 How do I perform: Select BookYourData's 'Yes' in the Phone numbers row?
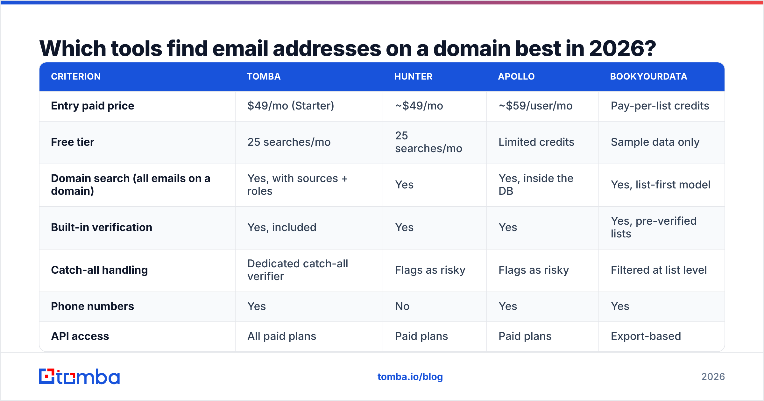pos(620,306)
